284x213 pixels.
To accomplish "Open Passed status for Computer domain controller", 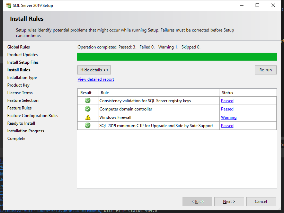I will coord(227,109).
